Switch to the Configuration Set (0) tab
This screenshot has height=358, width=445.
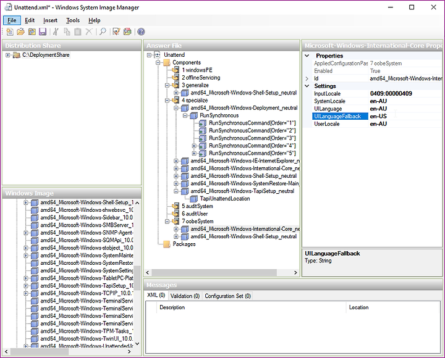(x=227, y=296)
